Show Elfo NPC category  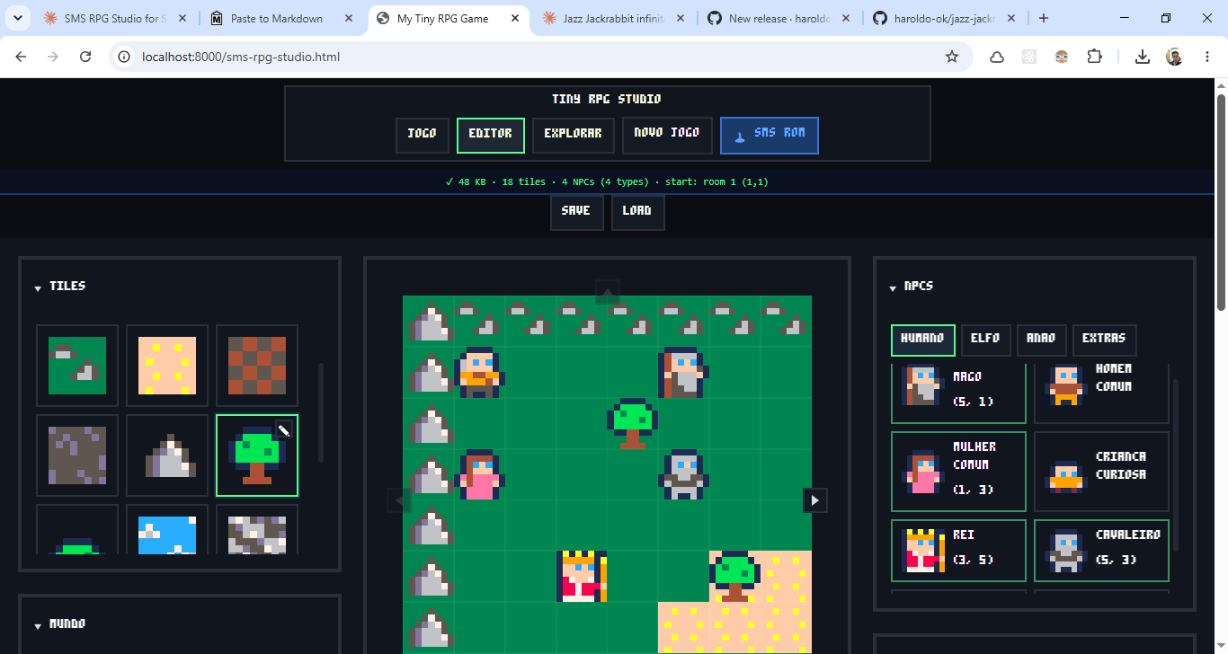[986, 340]
